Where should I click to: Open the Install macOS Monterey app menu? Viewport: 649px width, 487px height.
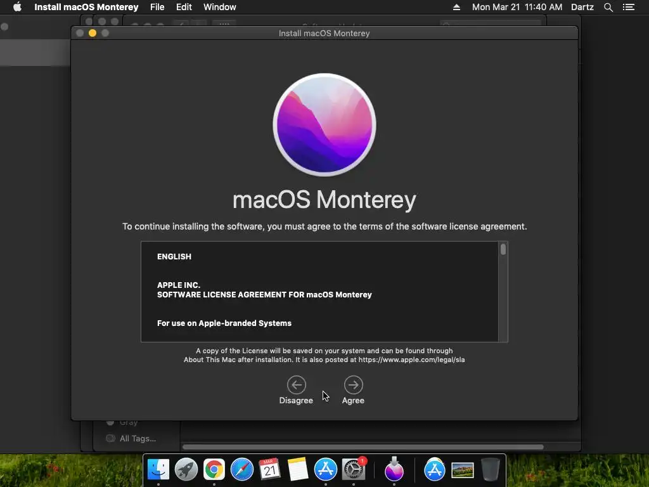[86, 7]
